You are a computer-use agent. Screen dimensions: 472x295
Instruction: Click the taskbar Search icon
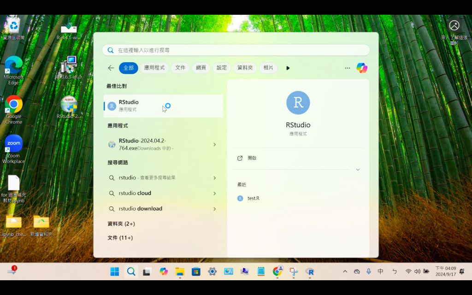(x=131, y=271)
